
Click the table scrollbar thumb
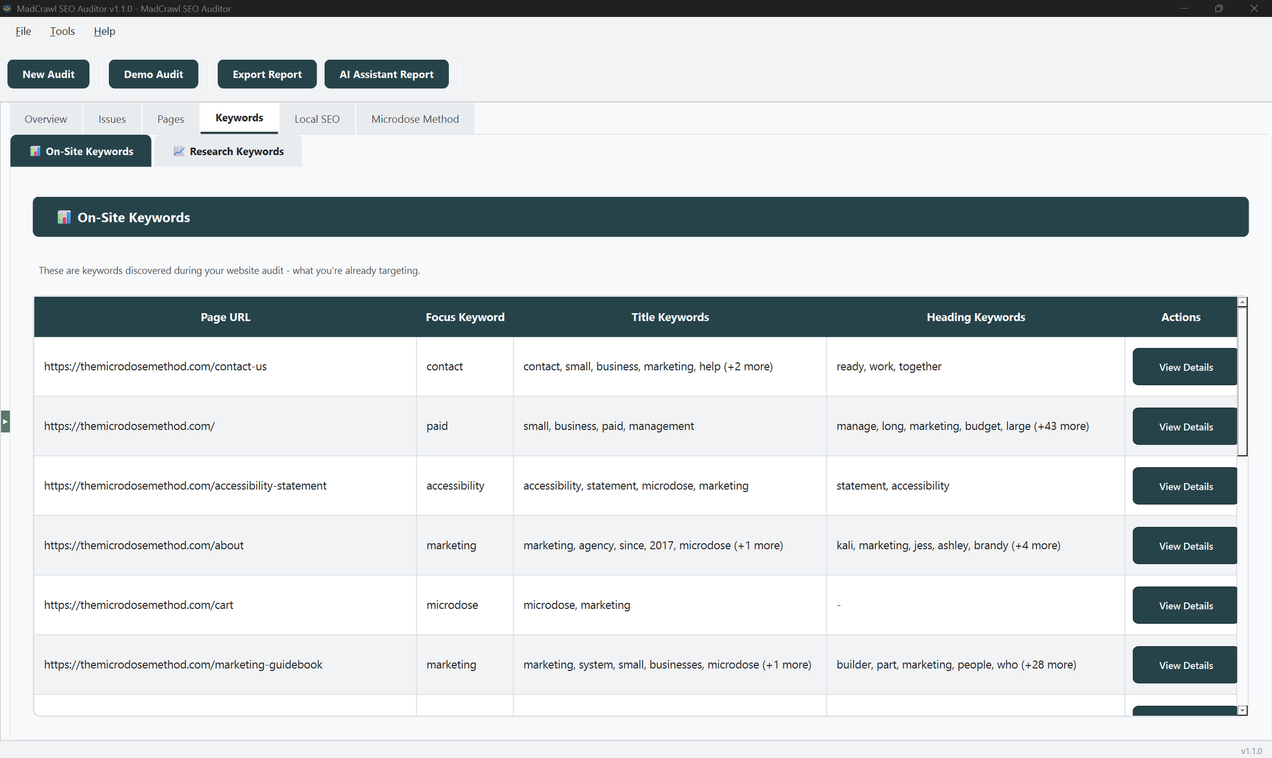1241,378
